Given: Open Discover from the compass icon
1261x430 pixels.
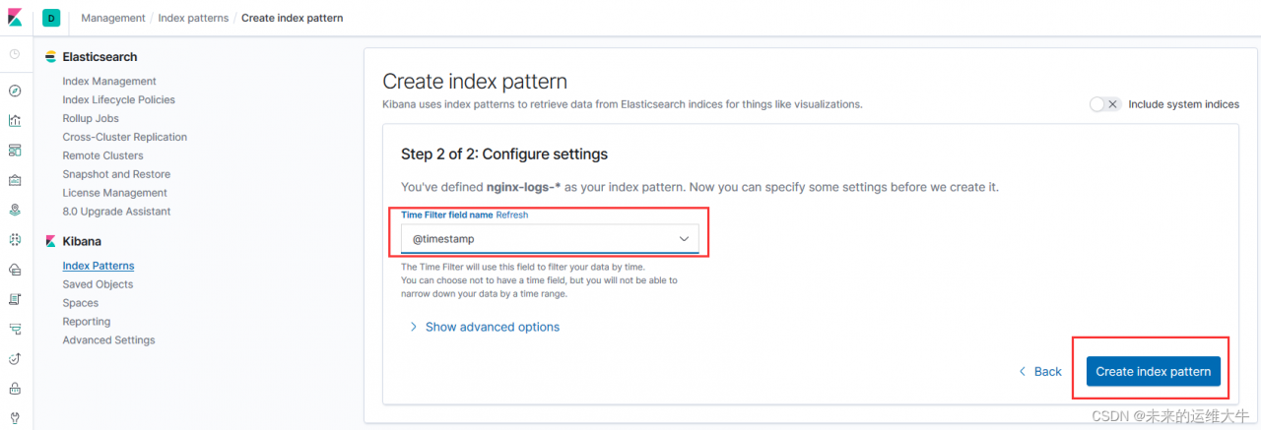Looking at the screenshot, I should coord(15,91).
